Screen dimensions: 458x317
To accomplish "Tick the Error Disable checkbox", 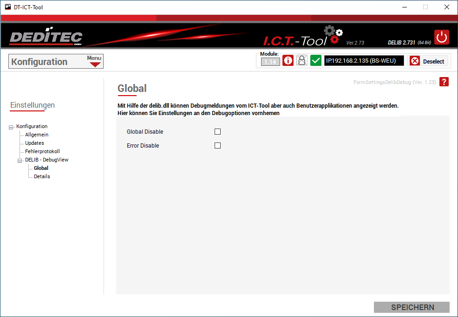I will tap(217, 146).
